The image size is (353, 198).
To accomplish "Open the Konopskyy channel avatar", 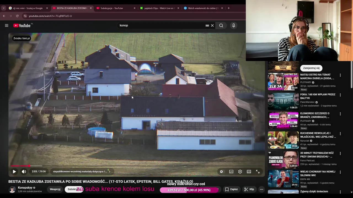I will click(x=12, y=189).
